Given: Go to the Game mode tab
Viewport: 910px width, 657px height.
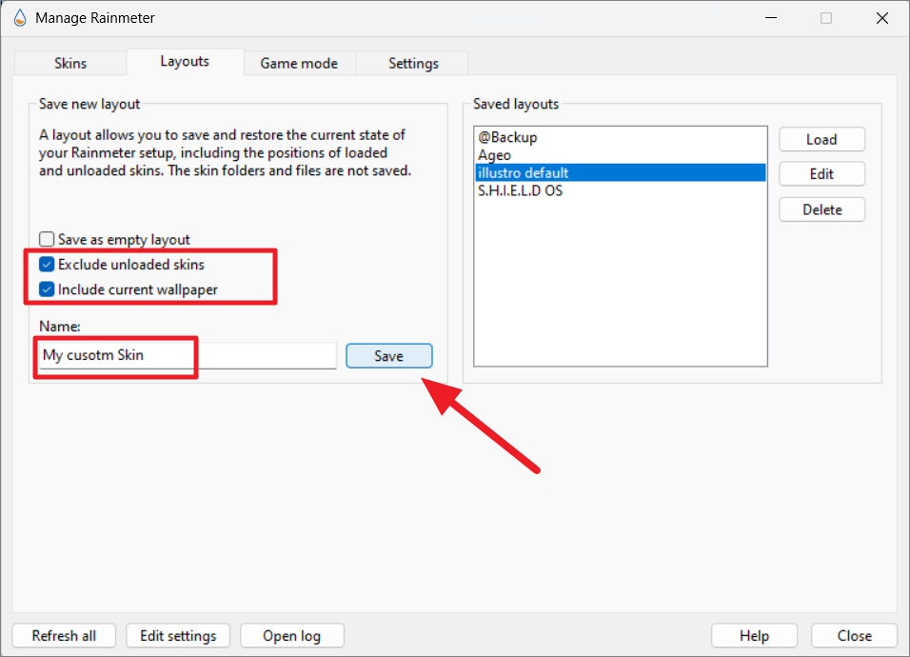Looking at the screenshot, I should tap(299, 63).
